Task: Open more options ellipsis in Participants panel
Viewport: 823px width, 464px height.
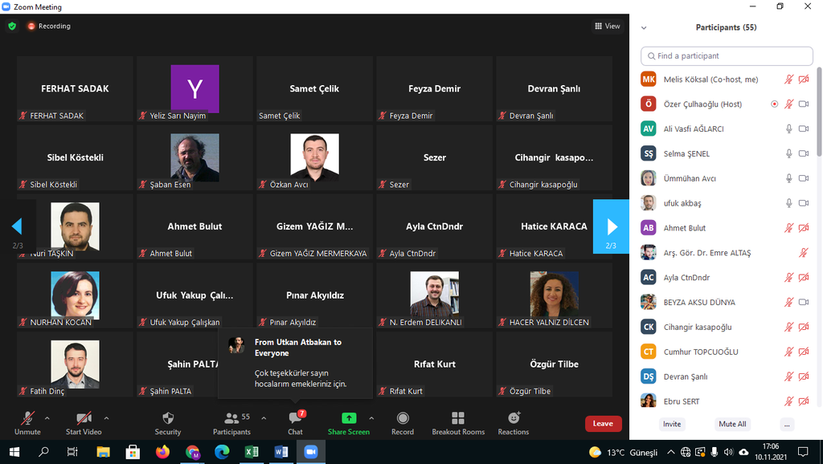Action: (787, 424)
